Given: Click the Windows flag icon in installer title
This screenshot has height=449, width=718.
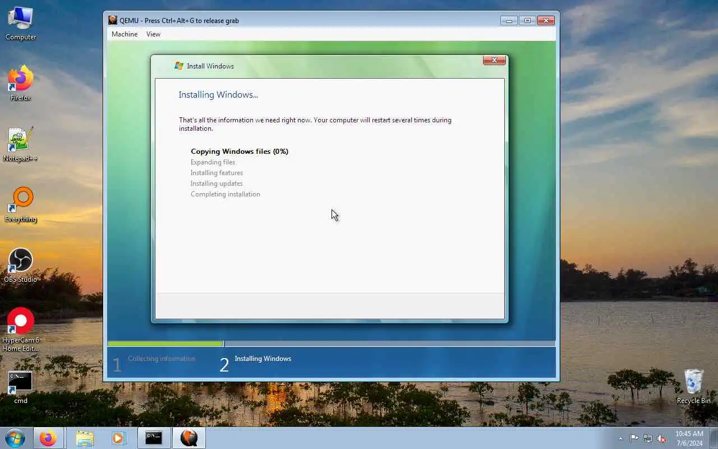Looking at the screenshot, I should click(x=179, y=66).
